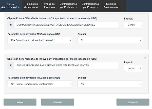This screenshot has height=109, width=152.
Task: Click the UDE text field about meta de venta
Action: click(66, 25)
